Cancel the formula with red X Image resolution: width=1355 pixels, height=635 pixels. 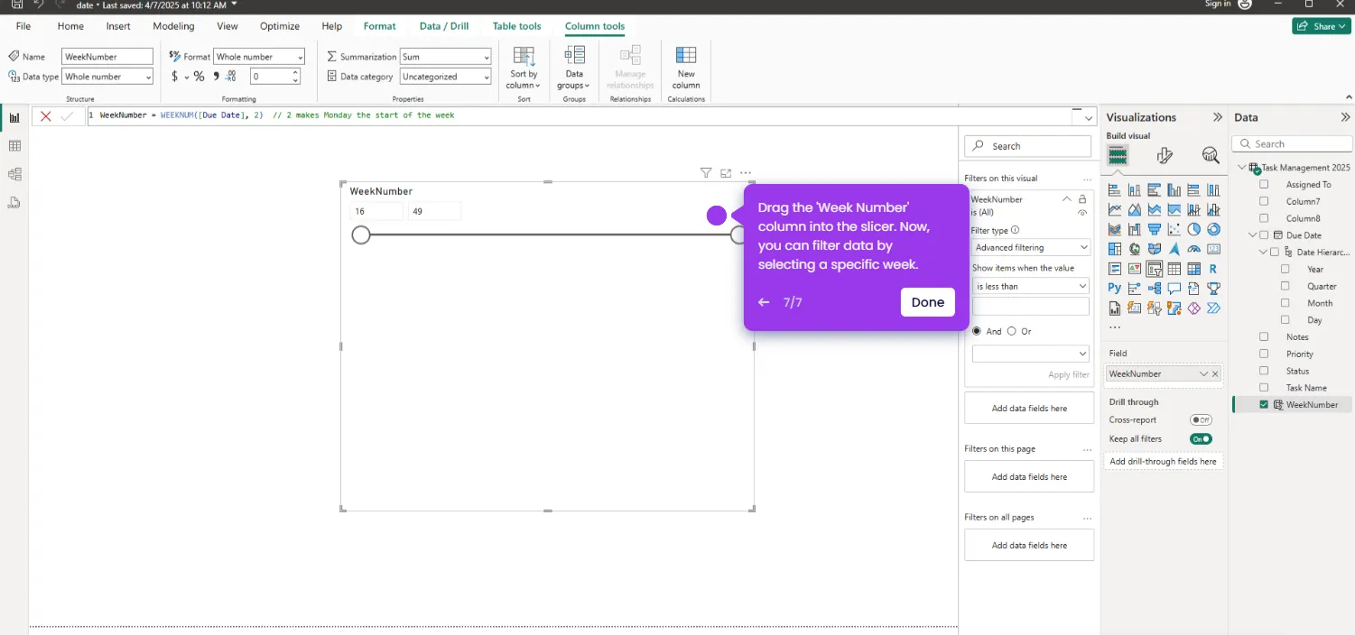46,116
